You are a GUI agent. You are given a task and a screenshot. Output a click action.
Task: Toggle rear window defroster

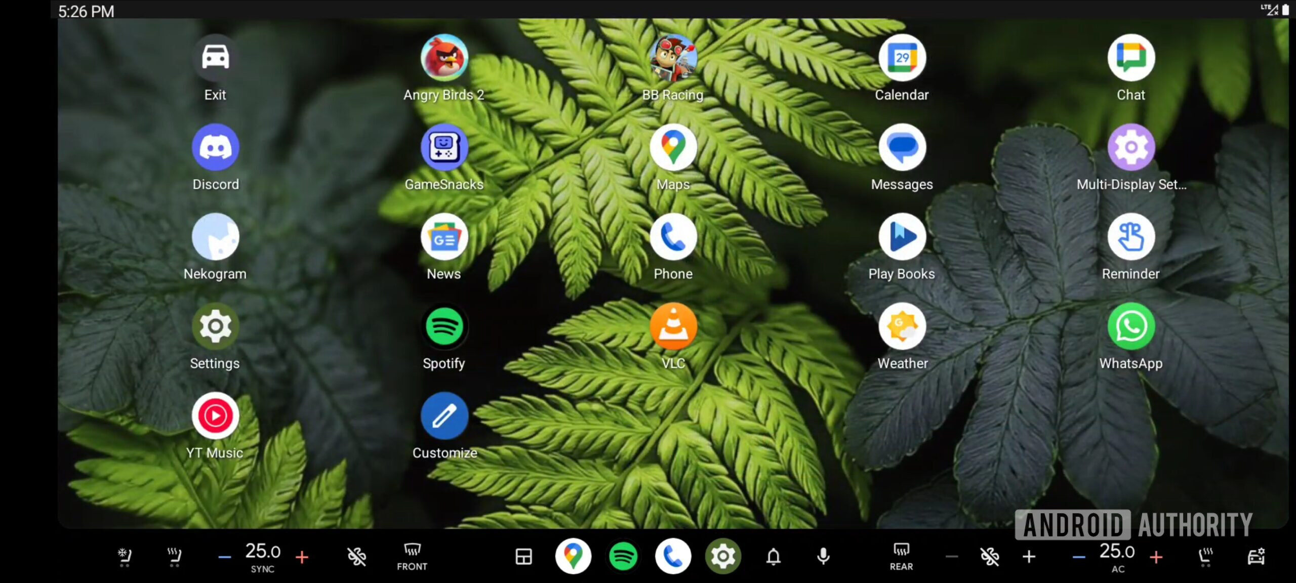pos(901,556)
